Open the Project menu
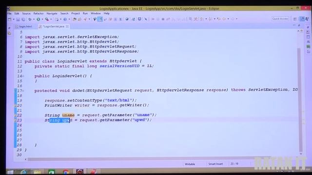 click(76, 14)
